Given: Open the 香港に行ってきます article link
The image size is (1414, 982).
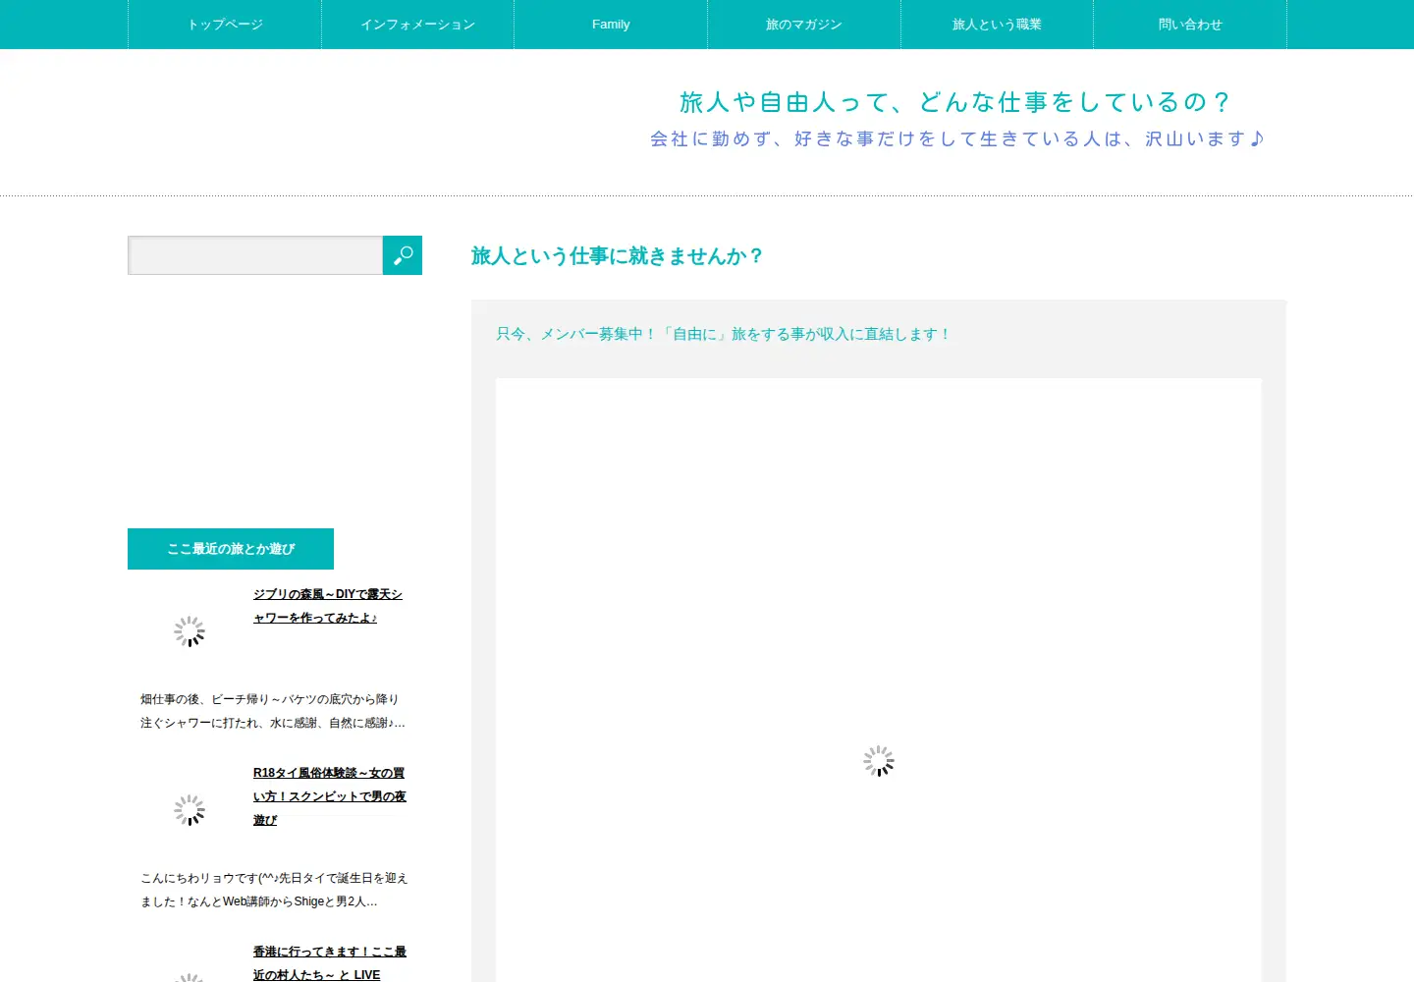Looking at the screenshot, I should (x=330, y=963).
